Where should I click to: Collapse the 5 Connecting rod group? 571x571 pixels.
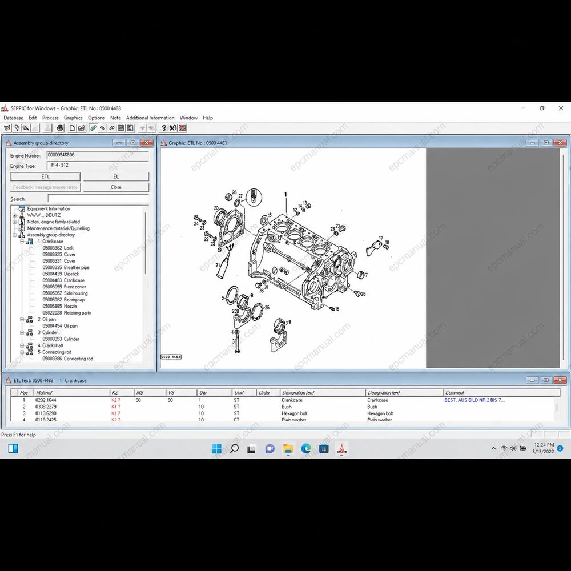[22, 352]
